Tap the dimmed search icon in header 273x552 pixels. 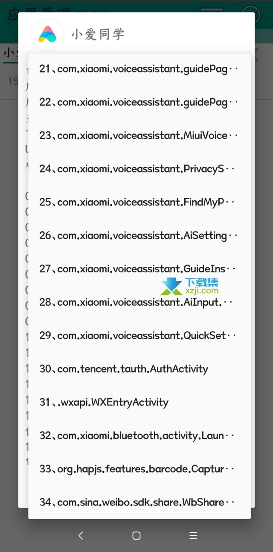(250, 13)
